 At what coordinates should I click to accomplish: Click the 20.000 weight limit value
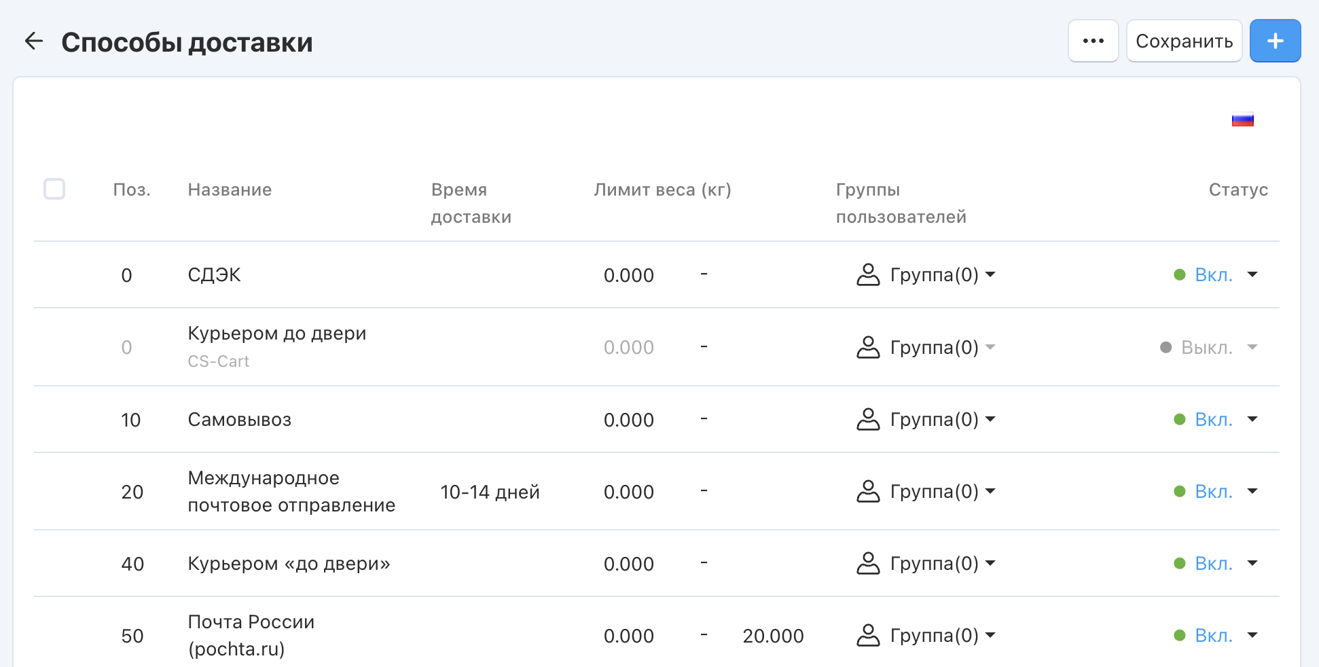click(773, 636)
